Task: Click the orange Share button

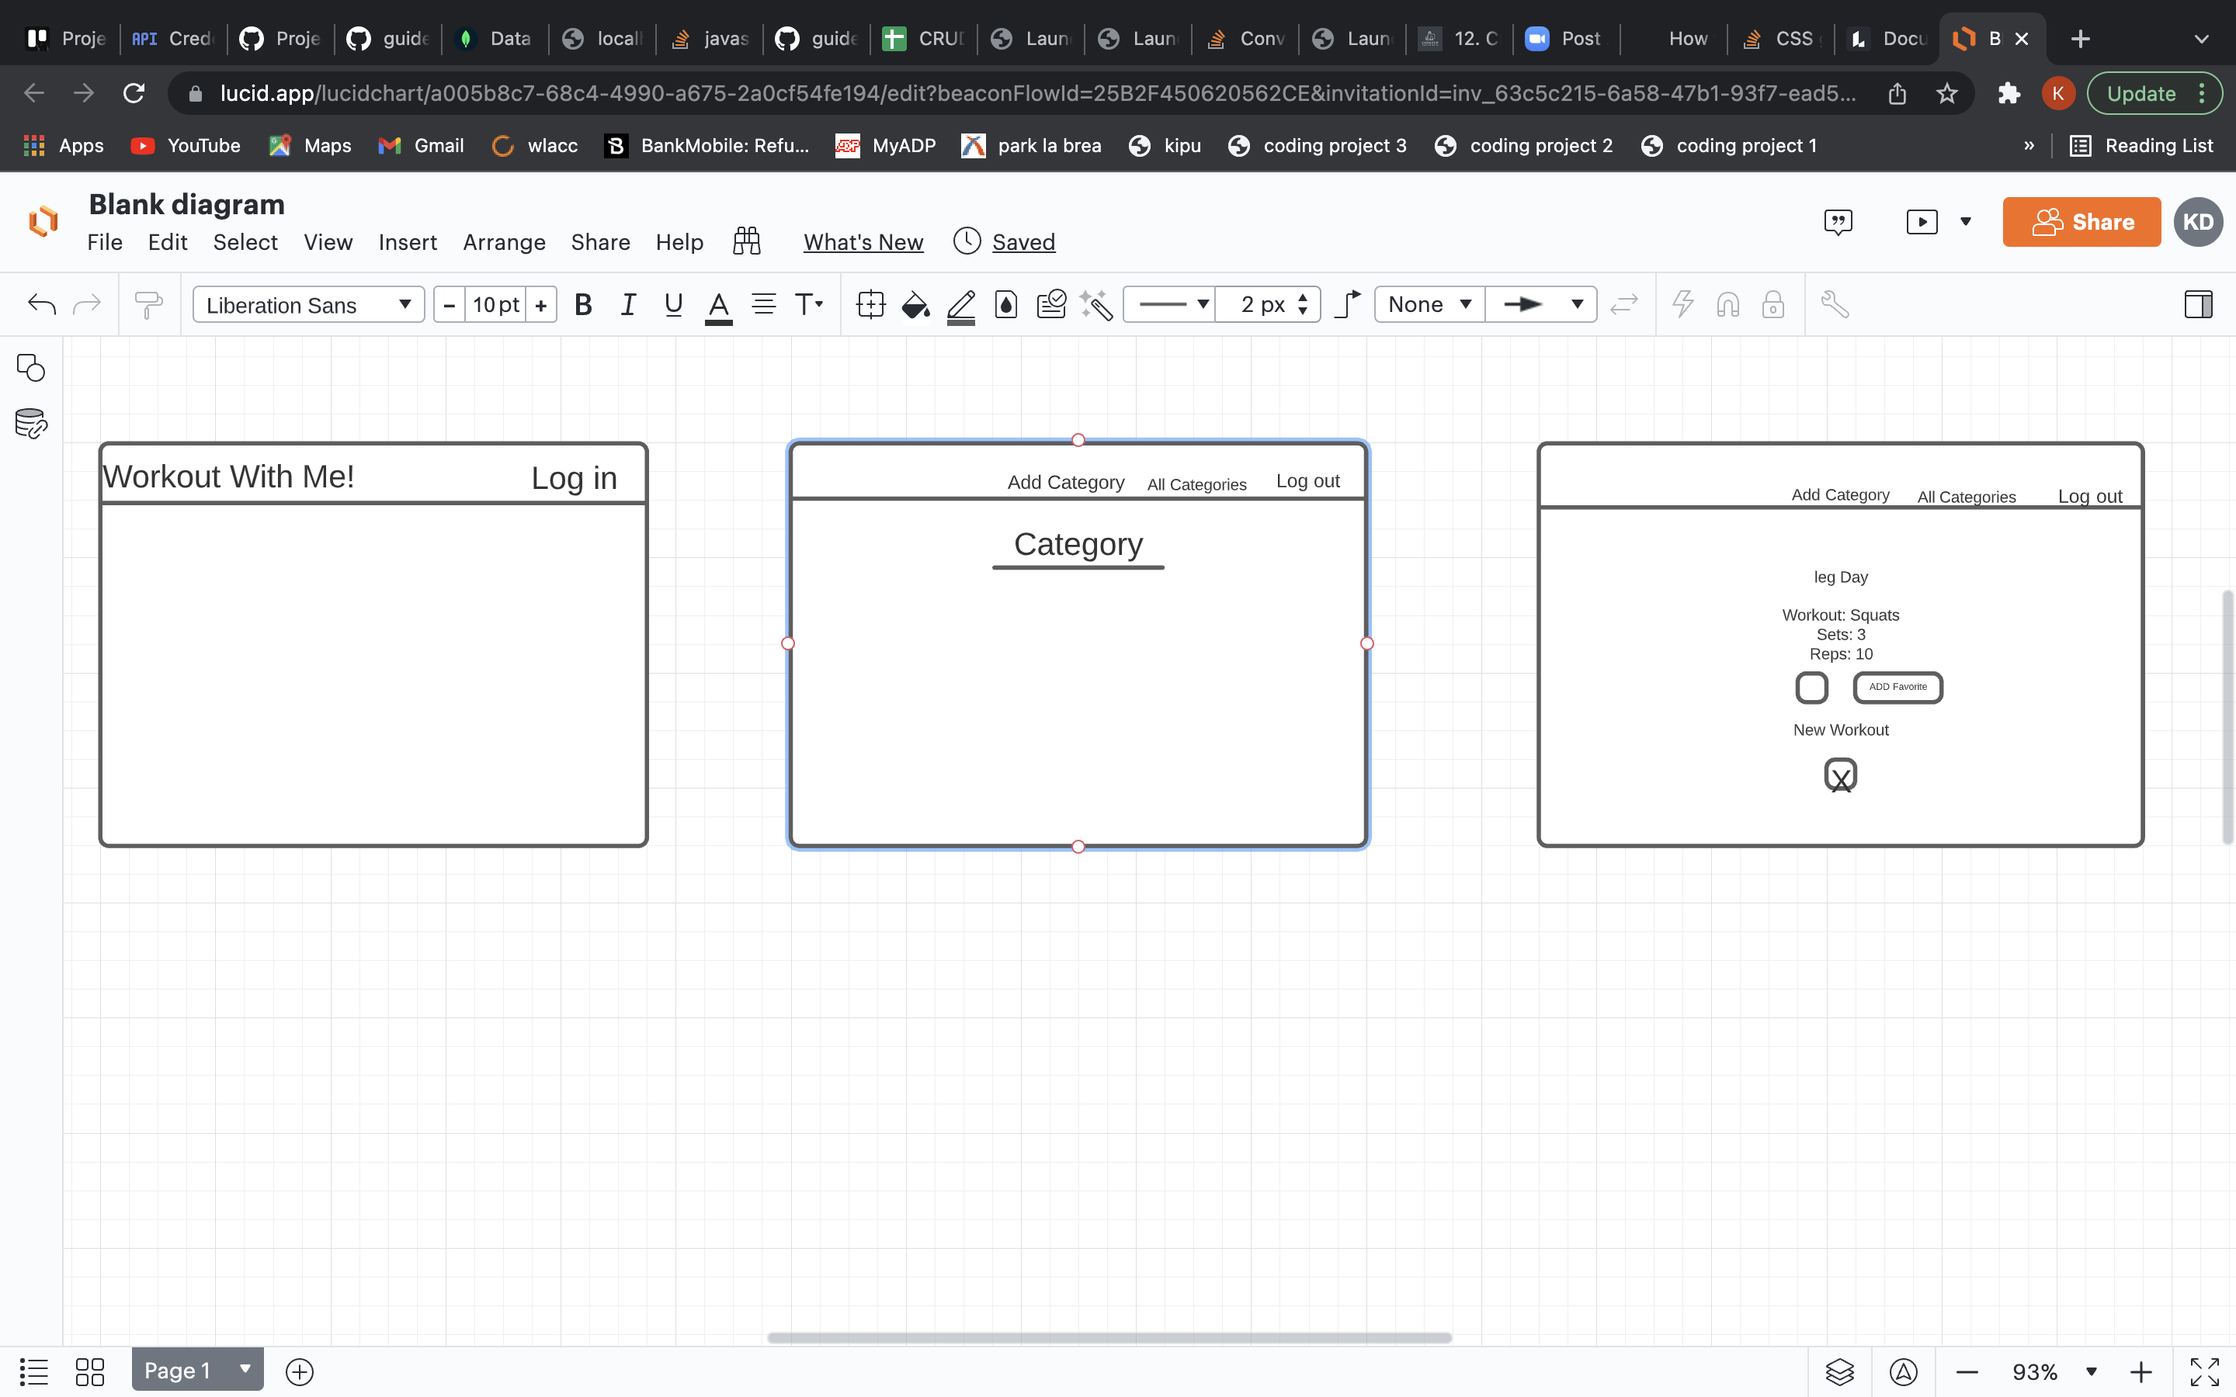Action: point(2081,222)
